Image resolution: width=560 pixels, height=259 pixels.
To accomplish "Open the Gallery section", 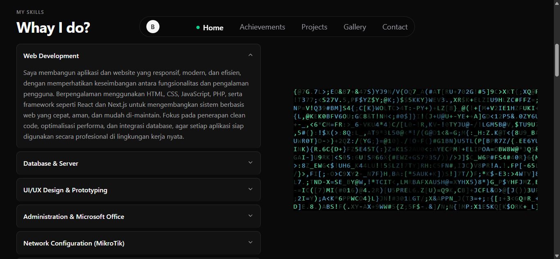I will 354,27.
